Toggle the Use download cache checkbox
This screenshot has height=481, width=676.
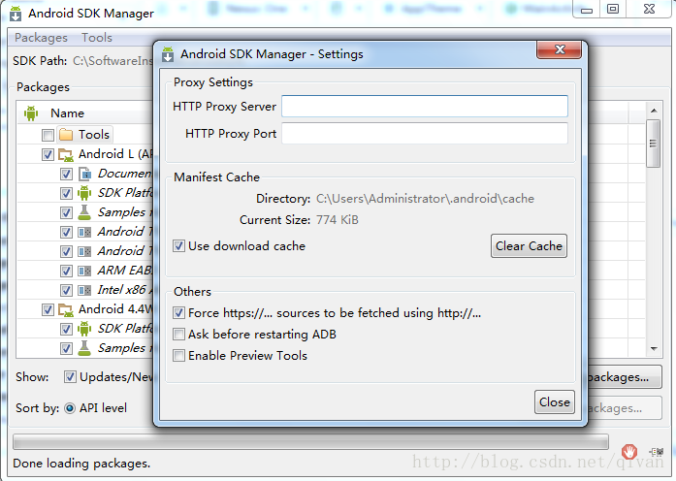(178, 246)
